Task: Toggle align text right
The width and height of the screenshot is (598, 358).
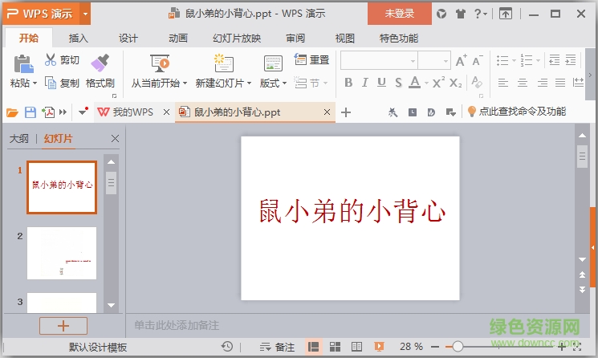Action: [x=542, y=83]
